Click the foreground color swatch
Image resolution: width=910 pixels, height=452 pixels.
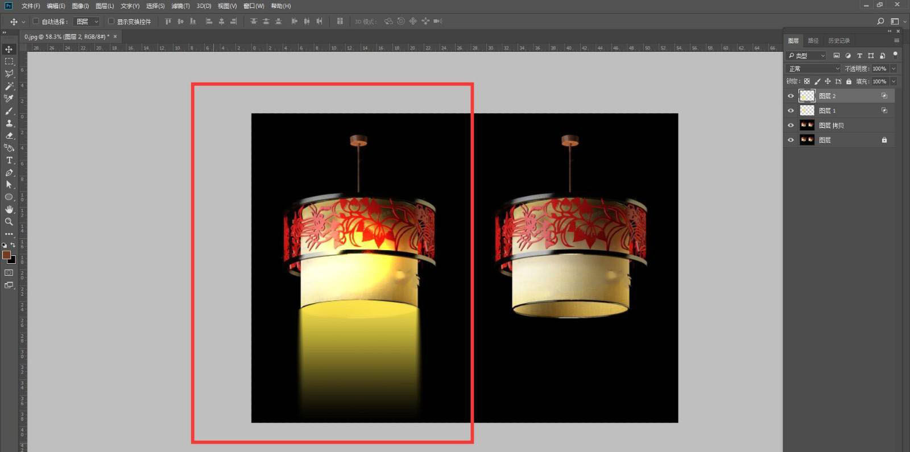click(x=6, y=255)
